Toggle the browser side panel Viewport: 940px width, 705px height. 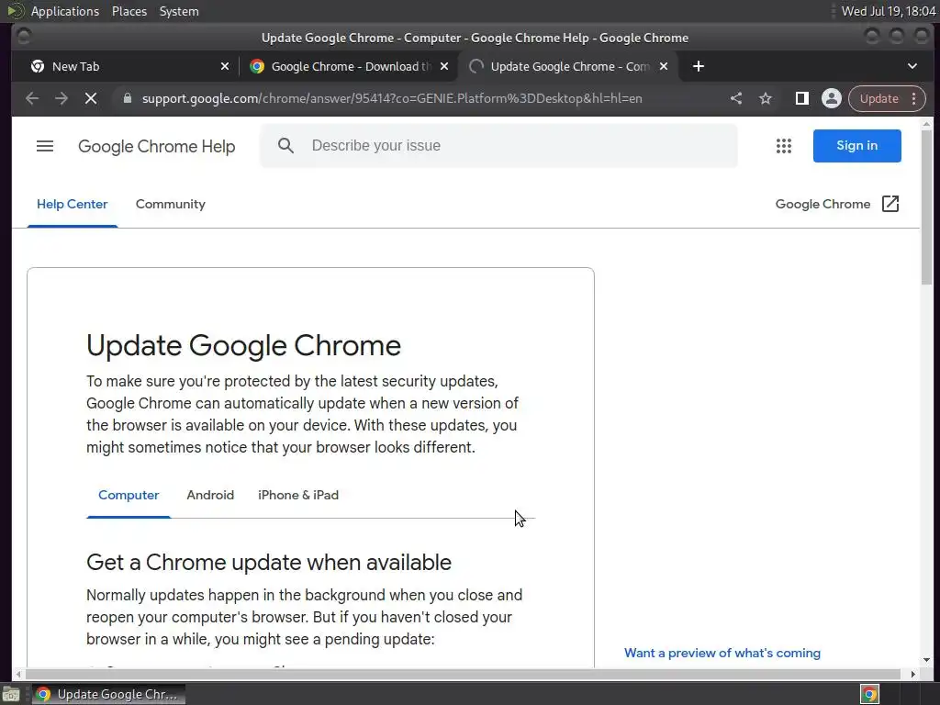click(x=801, y=98)
